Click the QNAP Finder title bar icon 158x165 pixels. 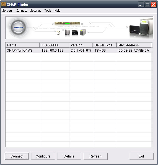tap(4, 4)
